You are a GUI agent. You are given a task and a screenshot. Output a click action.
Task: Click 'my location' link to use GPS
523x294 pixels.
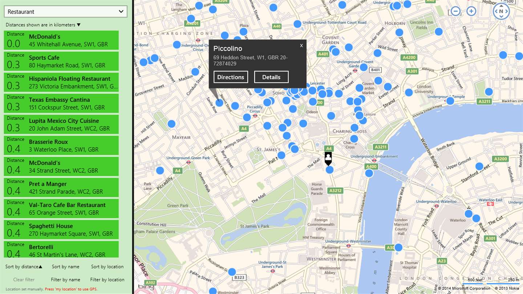(65, 289)
